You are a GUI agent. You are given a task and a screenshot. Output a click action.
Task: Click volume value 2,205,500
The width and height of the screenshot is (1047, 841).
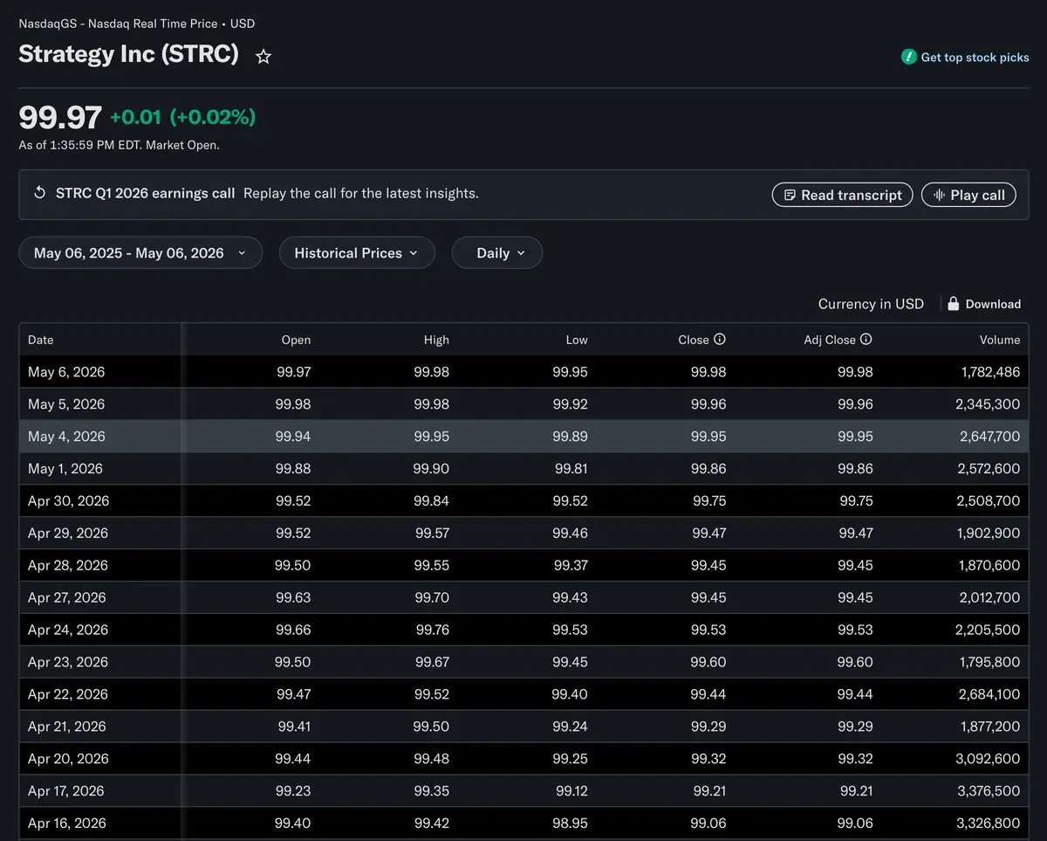(988, 631)
